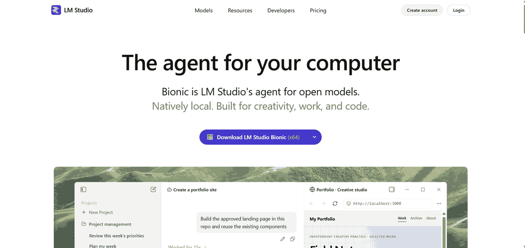Reload the preview page
This screenshot has width=525, height=248.
(335, 203)
